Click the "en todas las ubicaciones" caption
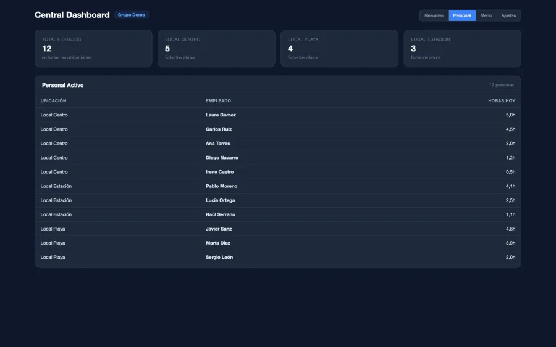Viewport: 556px width, 347px height. click(67, 57)
